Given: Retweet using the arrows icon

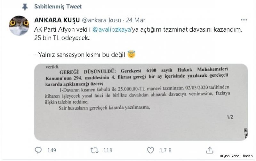Looking at the screenshot, I should [x=94, y=150].
